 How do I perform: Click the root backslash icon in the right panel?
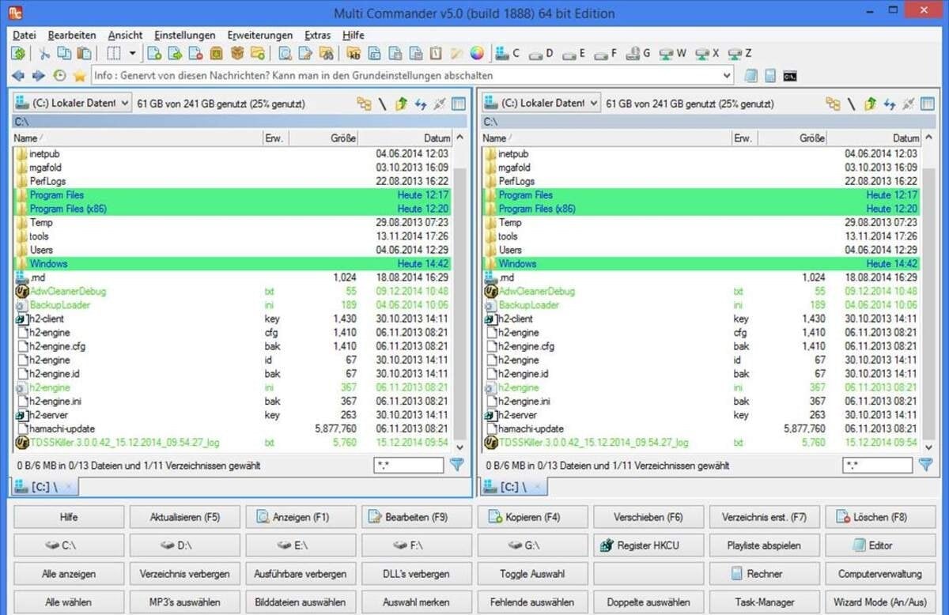[852, 104]
